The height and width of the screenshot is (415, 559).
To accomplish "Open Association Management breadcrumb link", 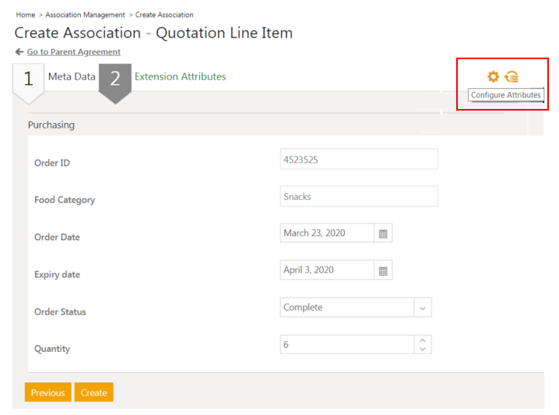I will pos(85,15).
